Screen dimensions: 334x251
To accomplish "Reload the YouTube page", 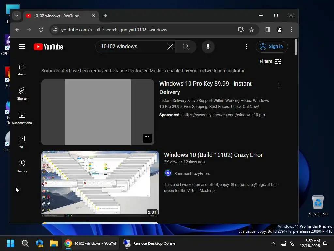I will (41, 30).
